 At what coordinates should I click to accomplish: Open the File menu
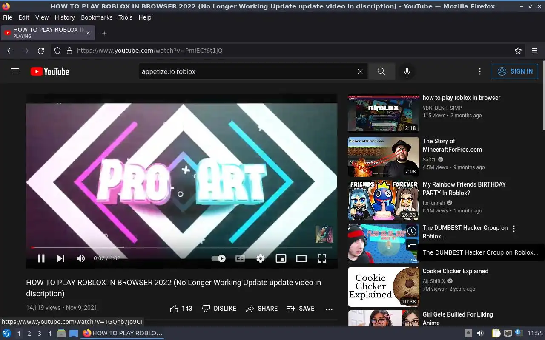pos(8,17)
